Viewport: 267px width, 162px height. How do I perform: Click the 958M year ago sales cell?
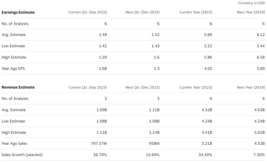pyautogui.click(x=154, y=143)
